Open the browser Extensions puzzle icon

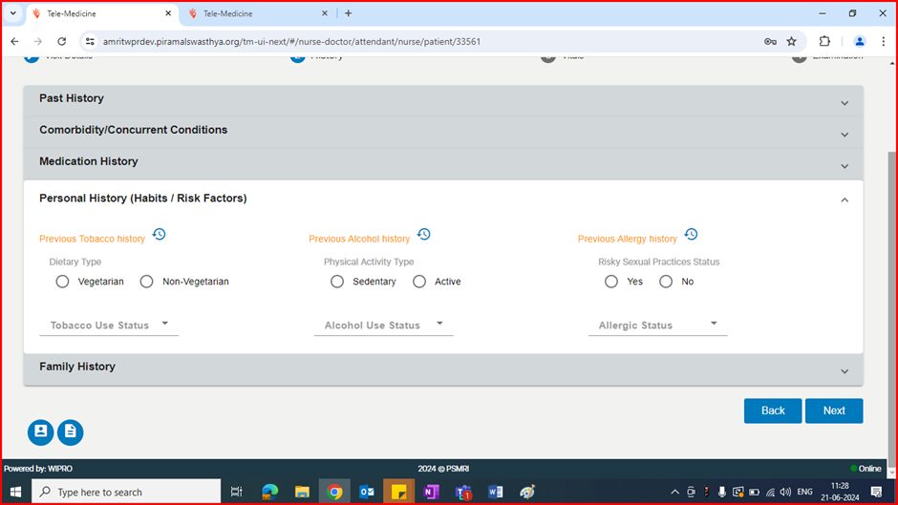pyautogui.click(x=824, y=41)
